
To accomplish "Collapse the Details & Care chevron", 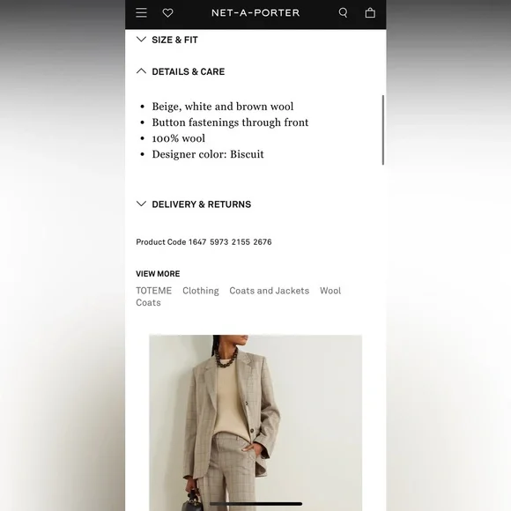I will coord(141,71).
